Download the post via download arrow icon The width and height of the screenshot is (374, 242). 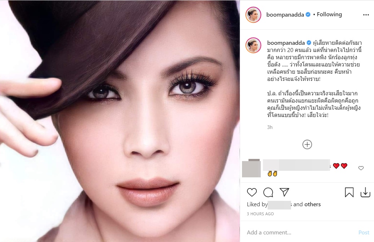365,192
